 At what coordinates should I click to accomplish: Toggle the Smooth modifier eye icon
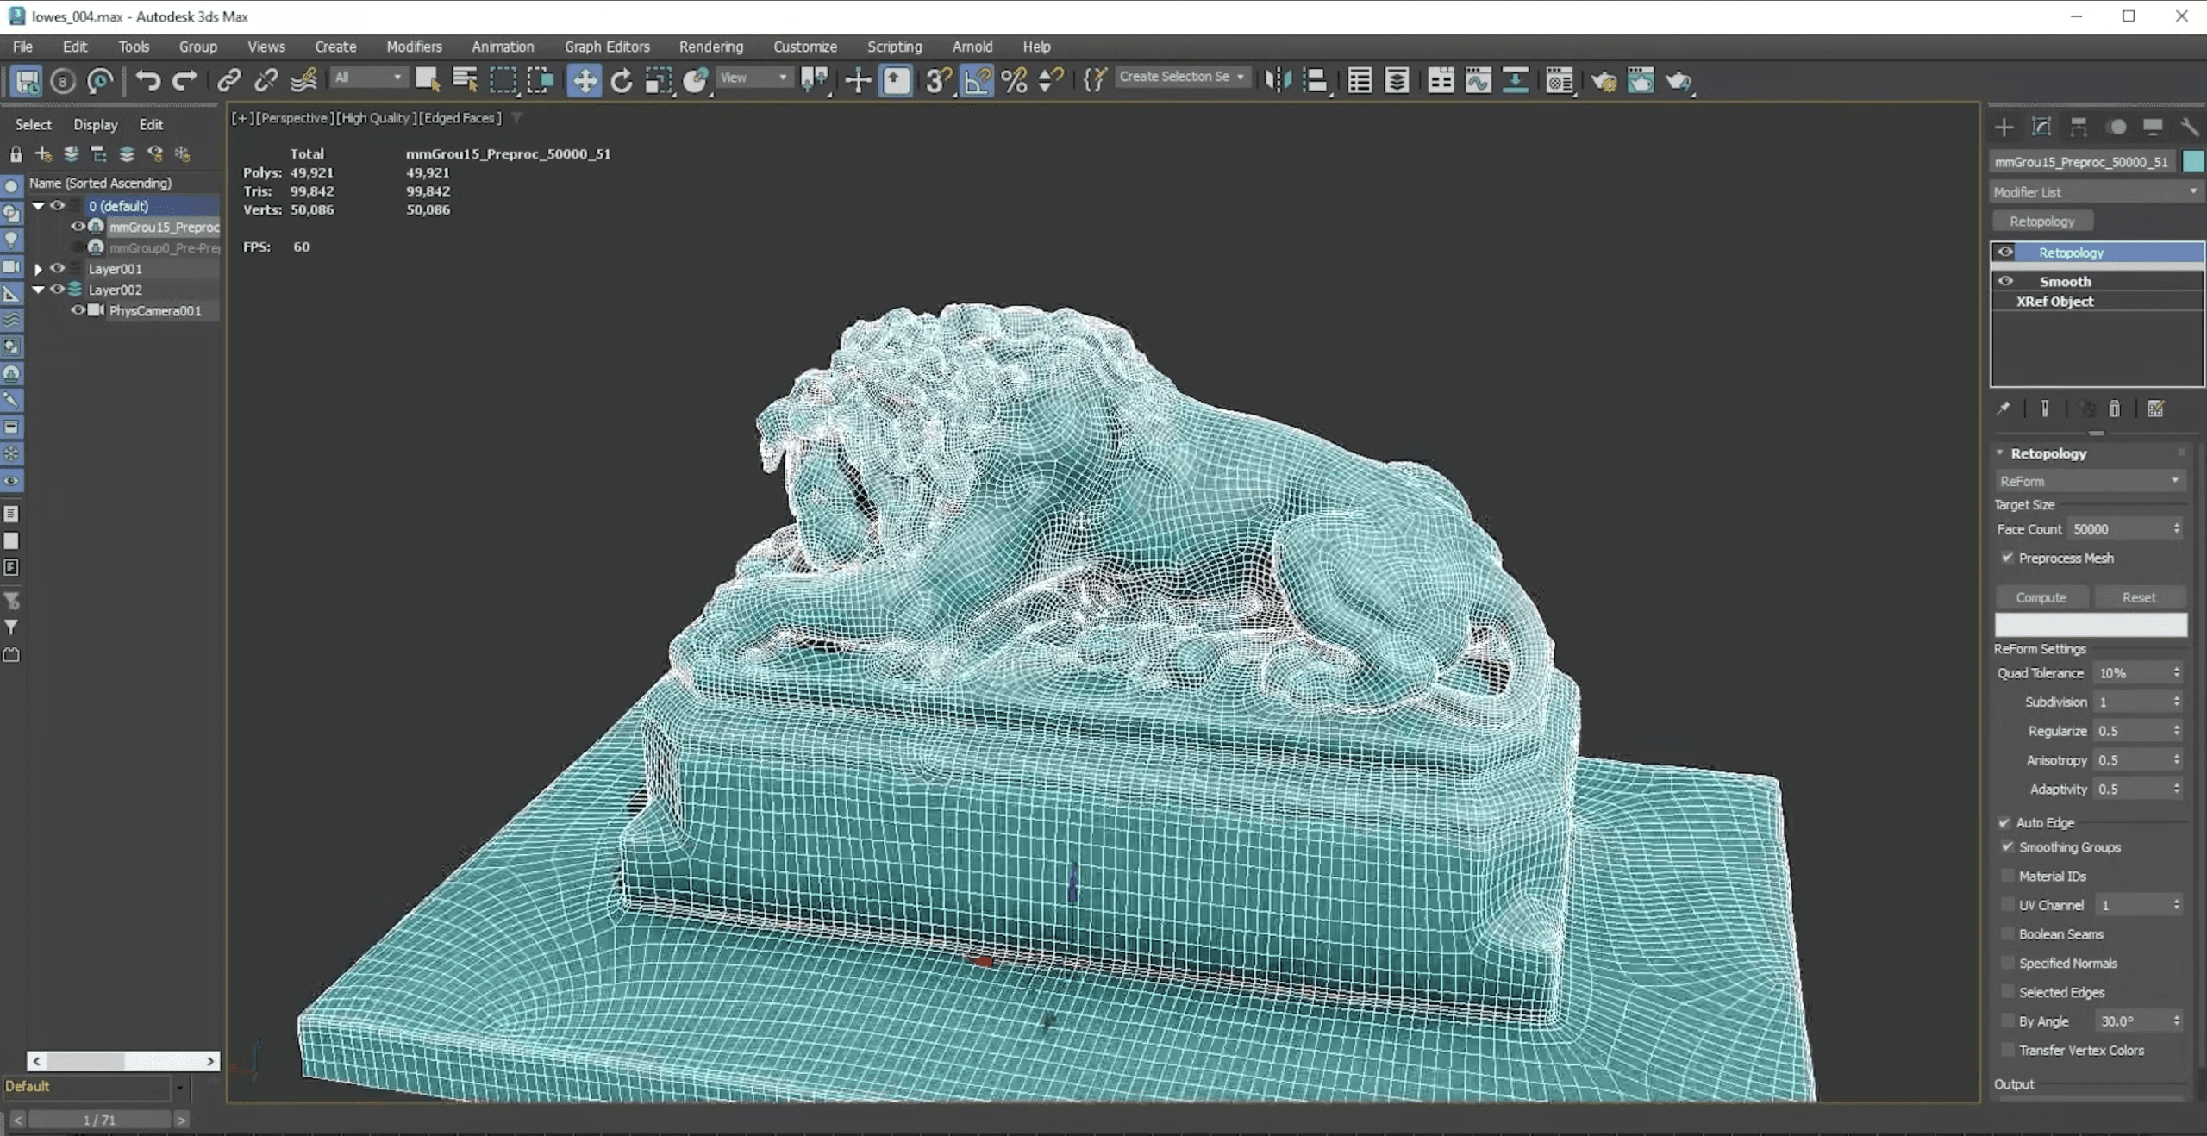point(2005,281)
